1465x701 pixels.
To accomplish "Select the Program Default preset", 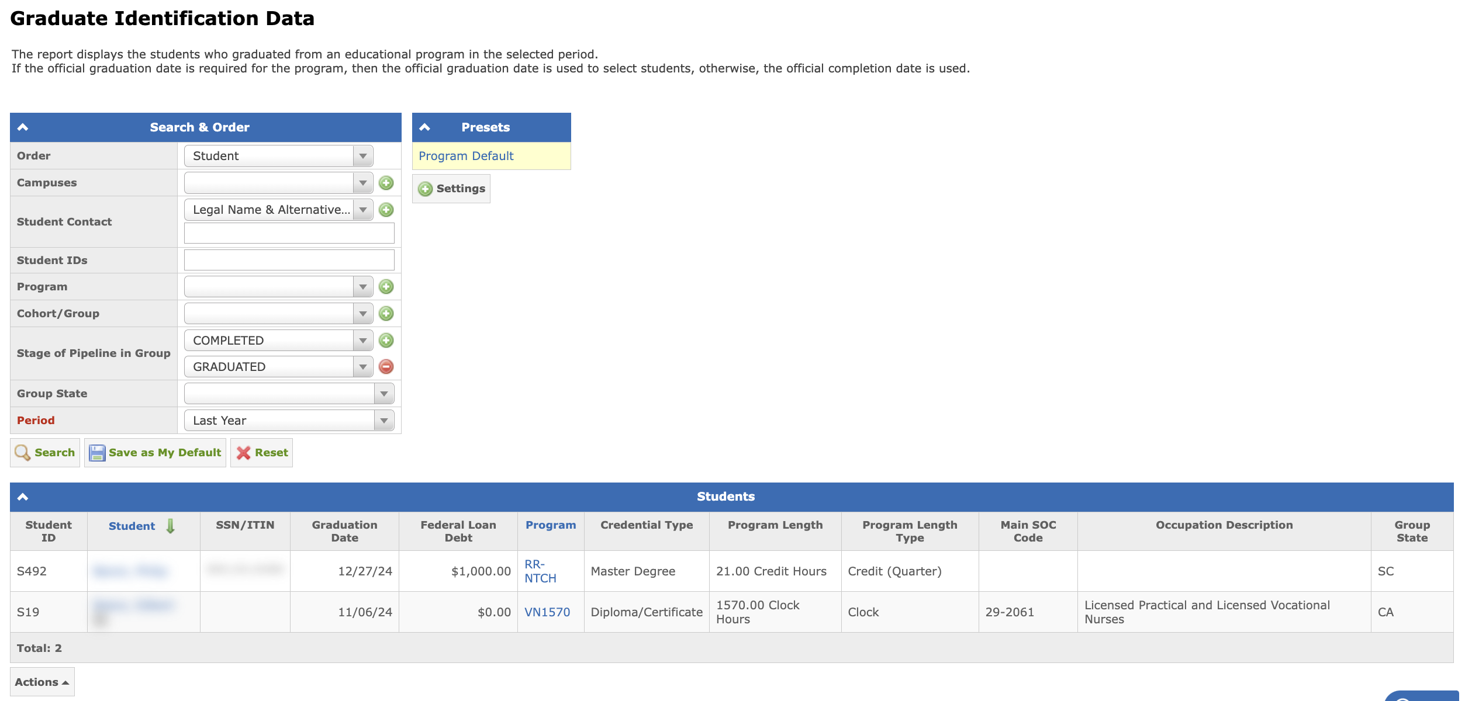I will point(466,156).
